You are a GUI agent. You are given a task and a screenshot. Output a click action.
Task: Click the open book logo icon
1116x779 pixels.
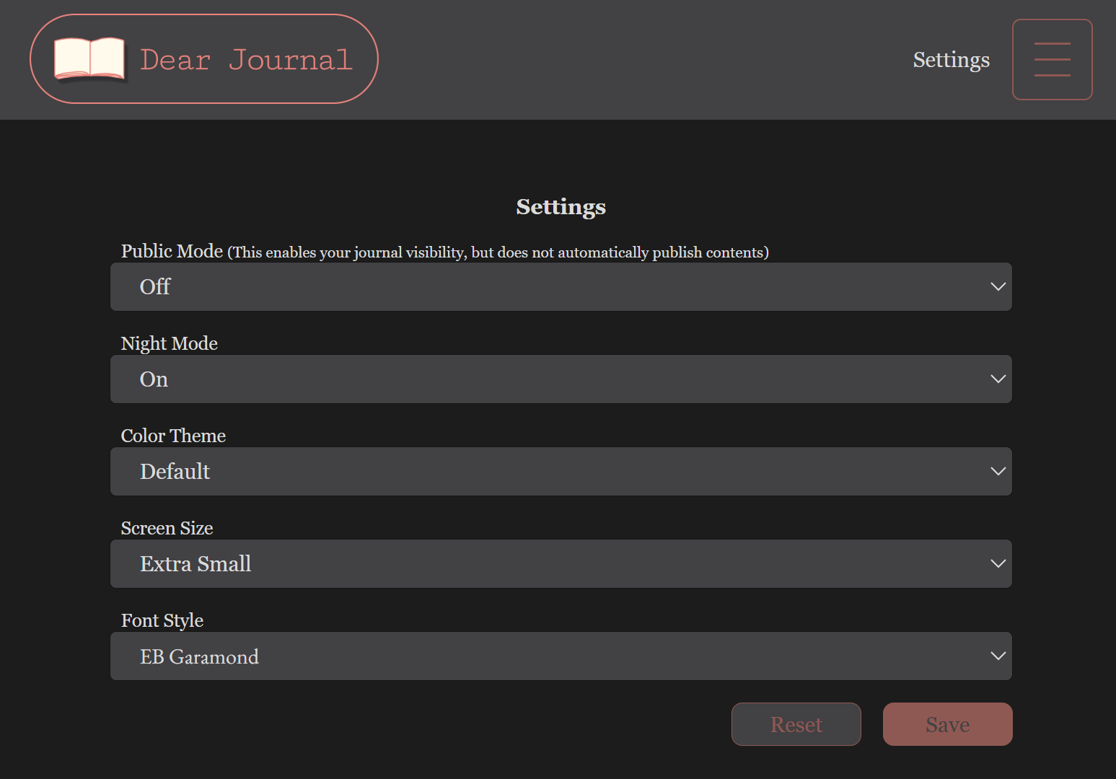point(89,58)
